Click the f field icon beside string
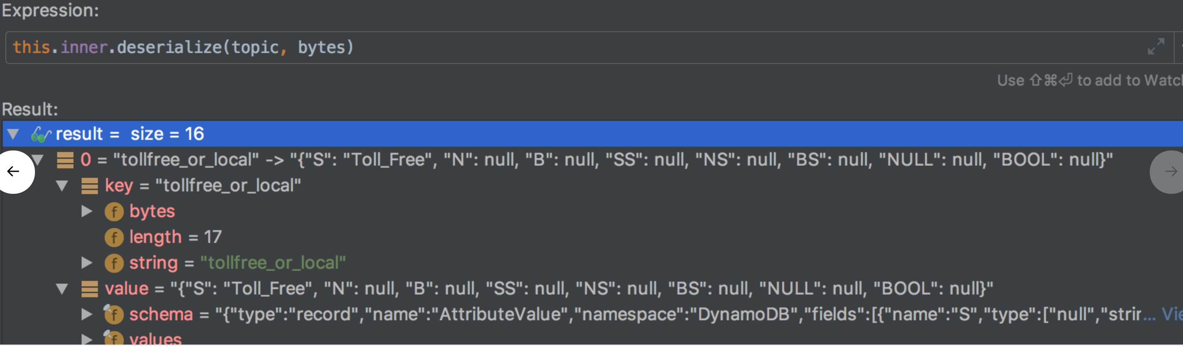1183x346 pixels. click(113, 262)
